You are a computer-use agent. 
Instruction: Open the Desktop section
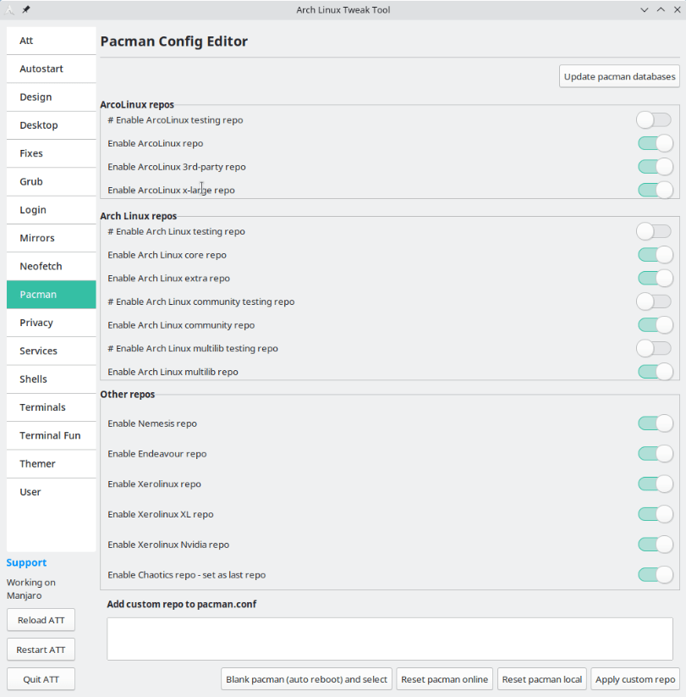(51, 125)
